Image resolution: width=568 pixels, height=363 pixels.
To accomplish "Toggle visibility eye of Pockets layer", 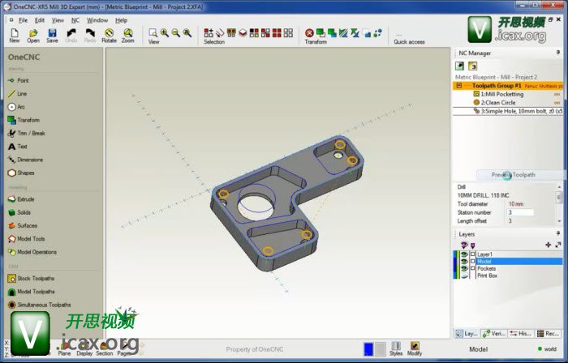I will point(464,268).
